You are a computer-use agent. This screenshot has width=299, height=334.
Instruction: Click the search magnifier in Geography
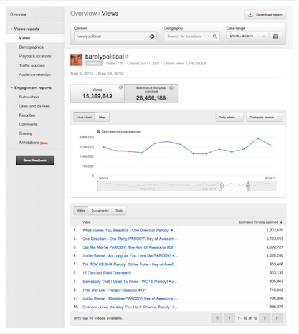tap(214, 36)
